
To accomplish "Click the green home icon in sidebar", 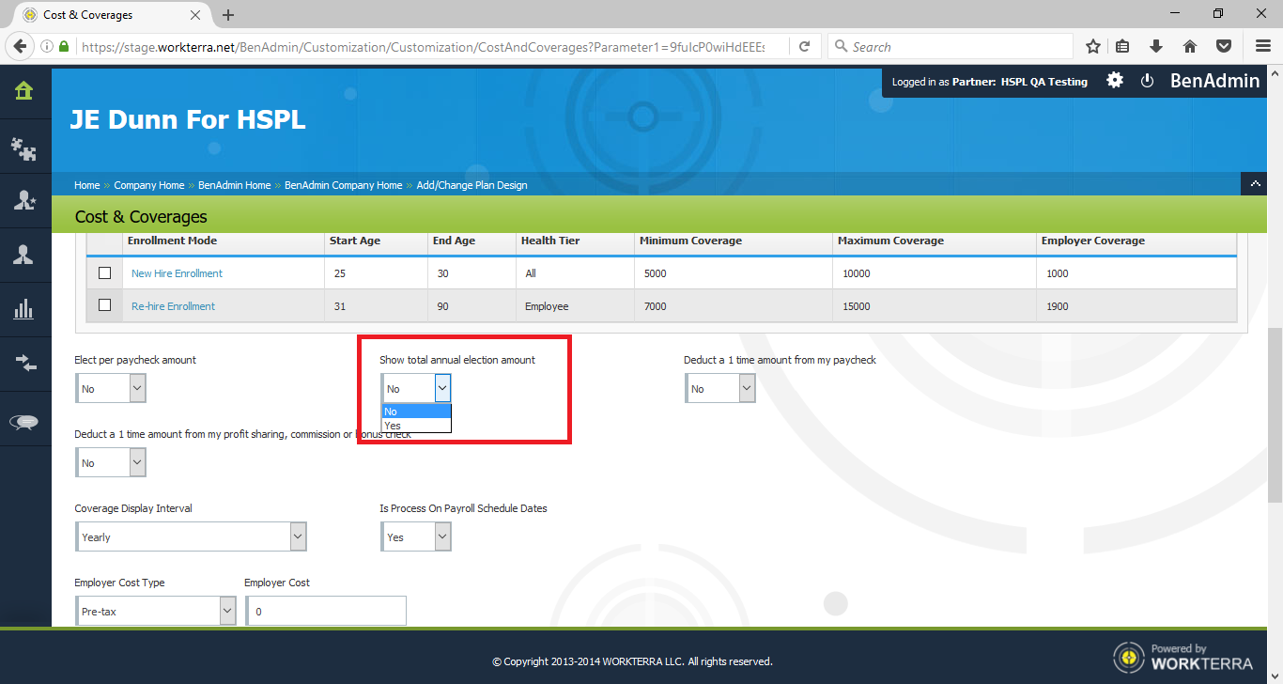I will pos(24,91).
